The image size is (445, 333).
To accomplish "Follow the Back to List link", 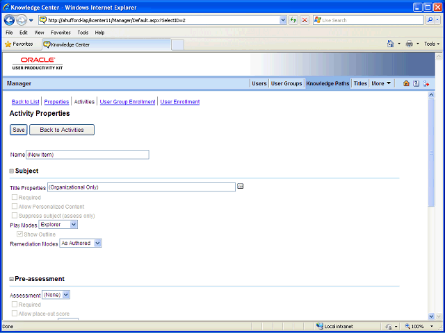I will coord(25,102).
